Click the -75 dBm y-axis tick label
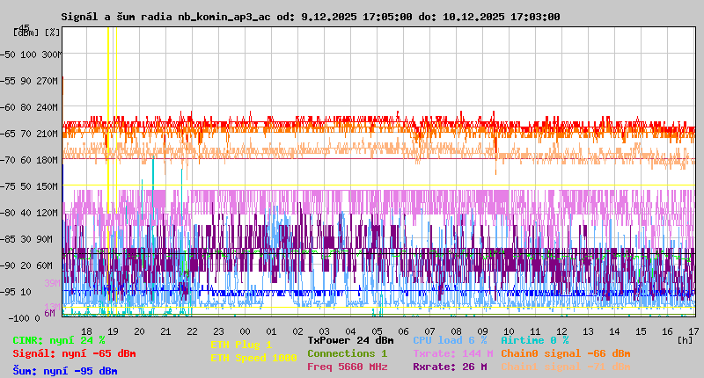Viewport: 704px width, 378px height. coord(10,185)
